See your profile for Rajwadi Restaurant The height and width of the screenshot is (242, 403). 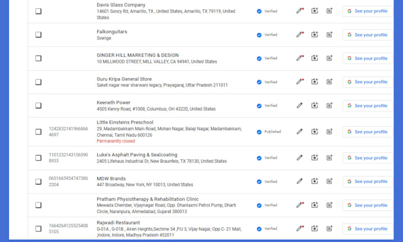click(x=367, y=228)
